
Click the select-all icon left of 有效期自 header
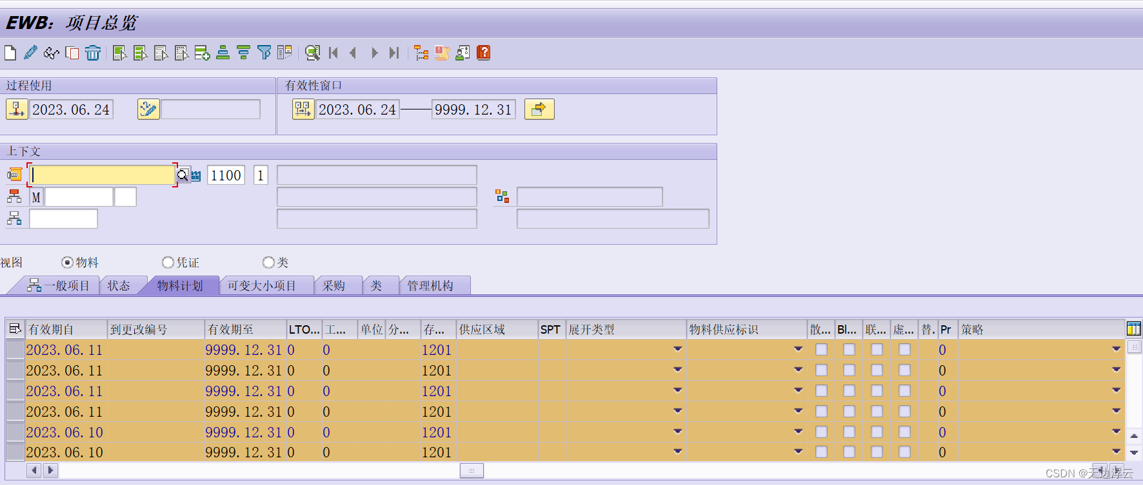(15, 329)
